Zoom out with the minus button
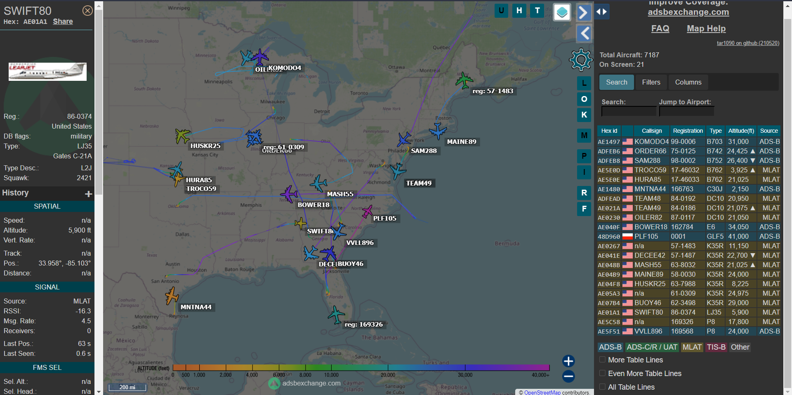 (568, 376)
